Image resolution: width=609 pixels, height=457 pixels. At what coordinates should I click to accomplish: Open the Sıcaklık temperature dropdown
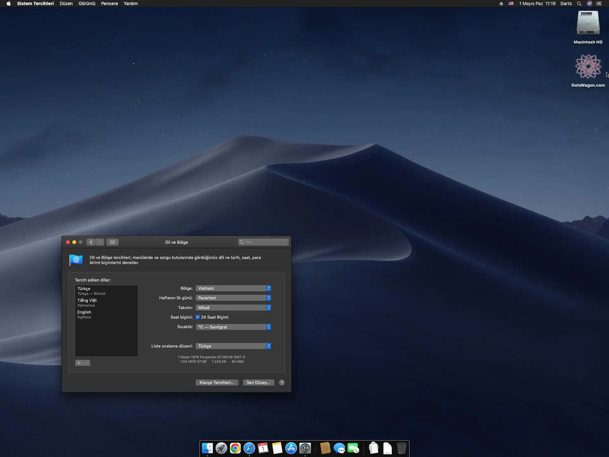click(x=233, y=327)
